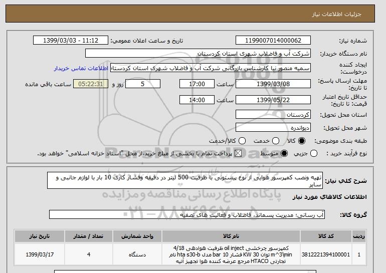Click the need date cell 1399/03/17

[40, 254]
